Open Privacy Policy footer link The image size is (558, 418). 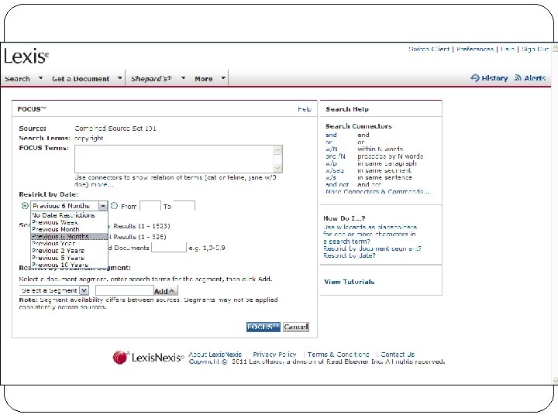pos(274,355)
